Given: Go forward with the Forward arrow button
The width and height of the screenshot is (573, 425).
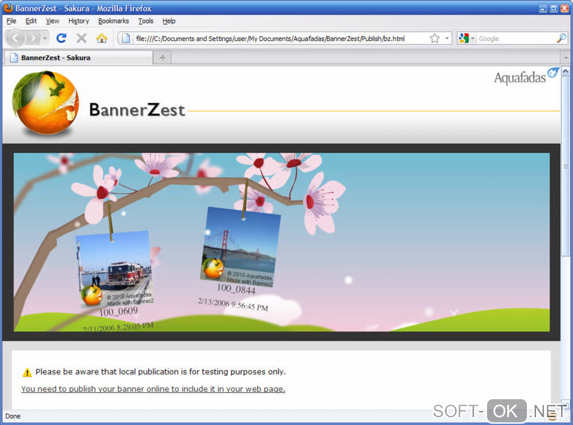Looking at the screenshot, I should coord(33,38).
